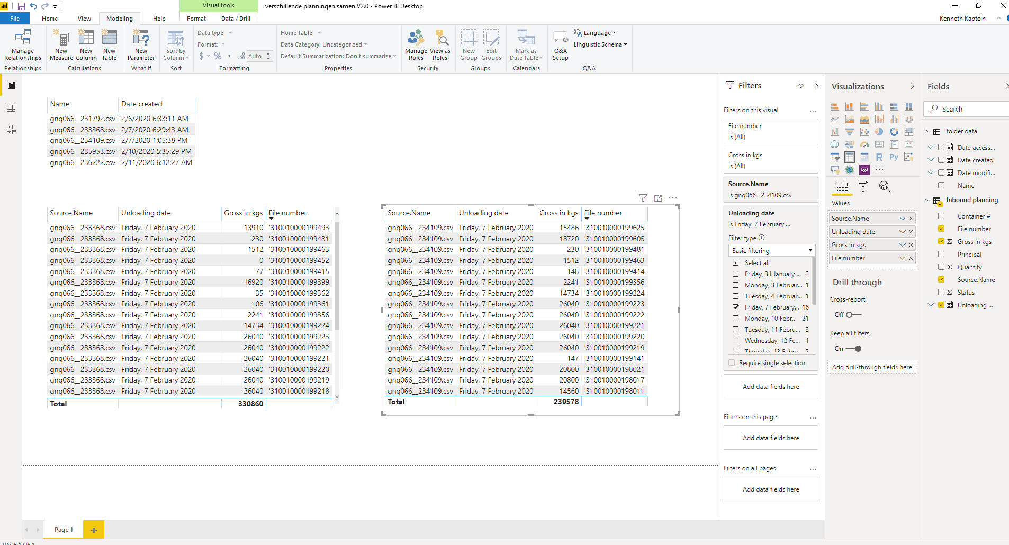Viewport: 1009px width, 545px height.
Task: Turn off the Keep all filters toggle
Action: pyautogui.click(x=853, y=349)
